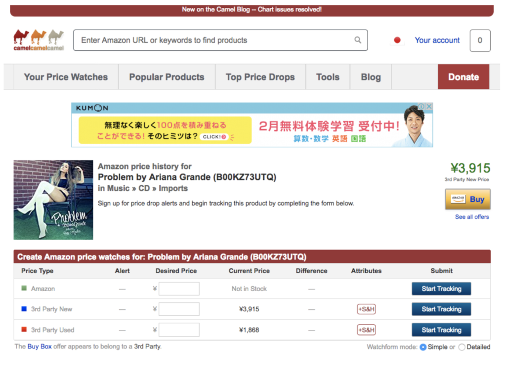506x379 pixels.
Task: Open the Blog tab
Action: pyautogui.click(x=371, y=77)
